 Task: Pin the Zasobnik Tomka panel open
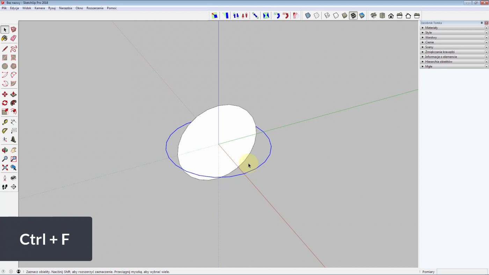(482, 23)
